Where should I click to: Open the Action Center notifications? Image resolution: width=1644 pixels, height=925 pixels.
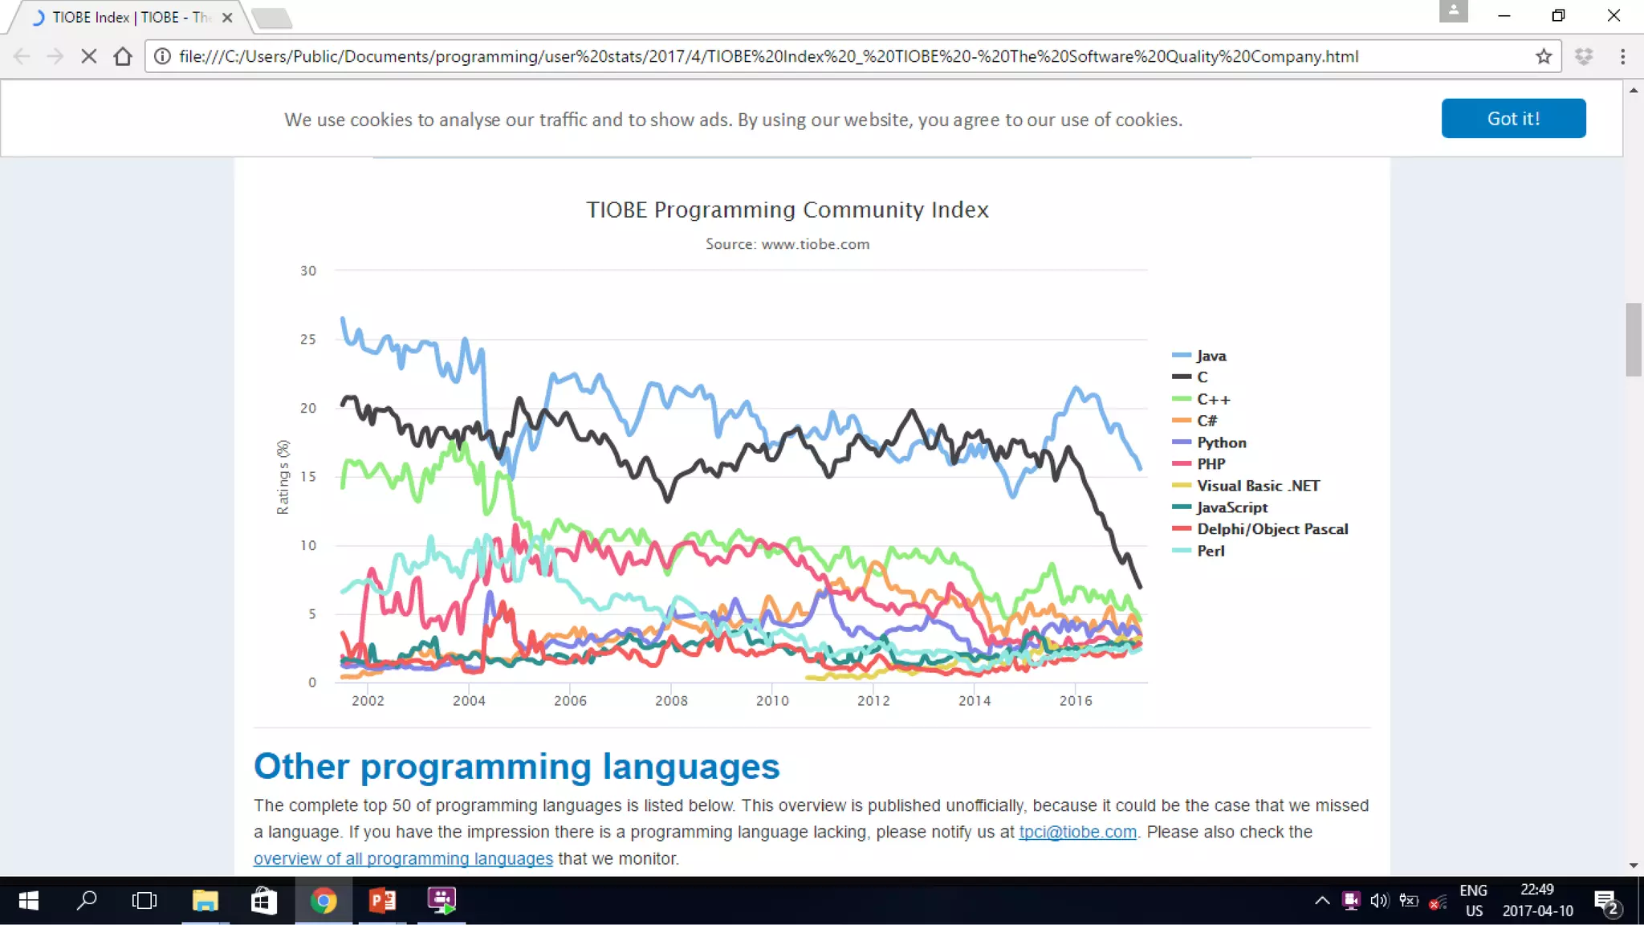click(1607, 903)
